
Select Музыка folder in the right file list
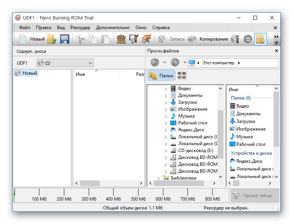[x=244, y=137]
